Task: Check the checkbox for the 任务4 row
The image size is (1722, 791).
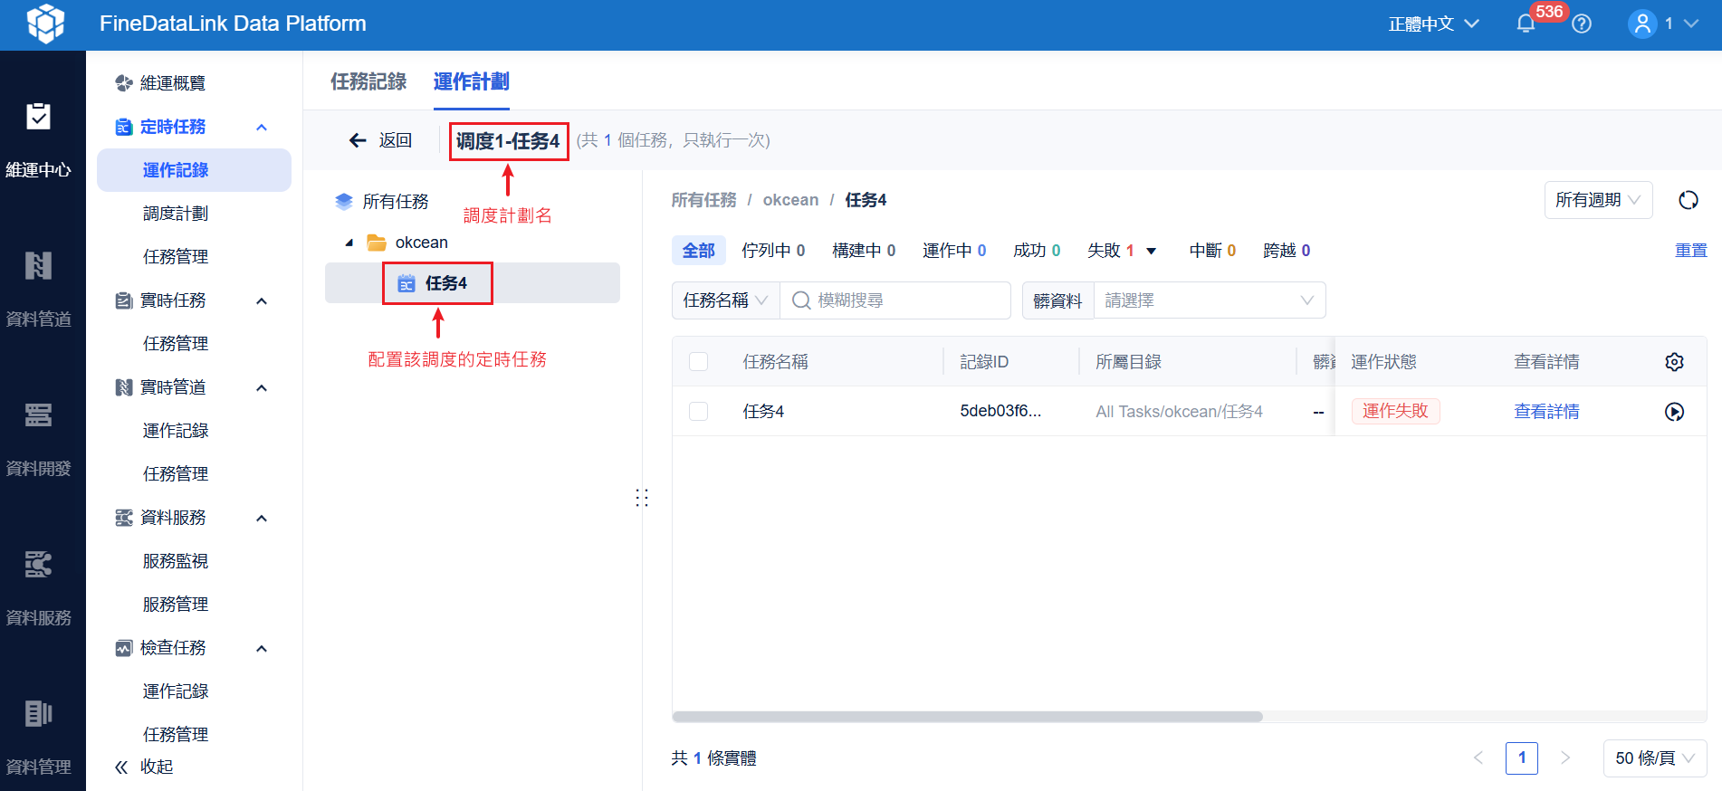Action: point(699,412)
